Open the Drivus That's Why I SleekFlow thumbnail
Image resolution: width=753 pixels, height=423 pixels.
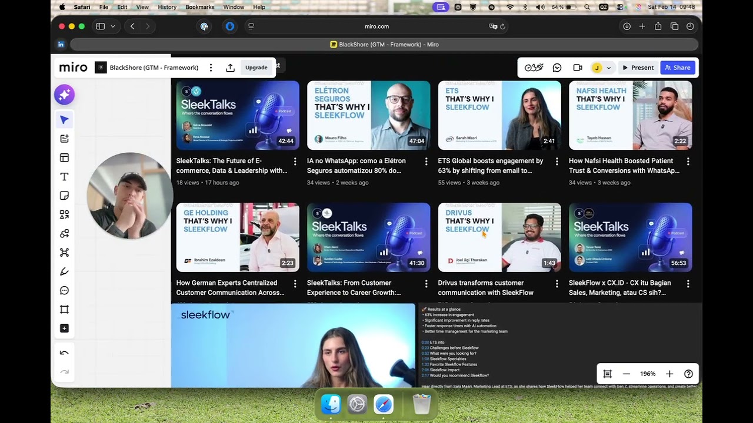click(499, 238)
